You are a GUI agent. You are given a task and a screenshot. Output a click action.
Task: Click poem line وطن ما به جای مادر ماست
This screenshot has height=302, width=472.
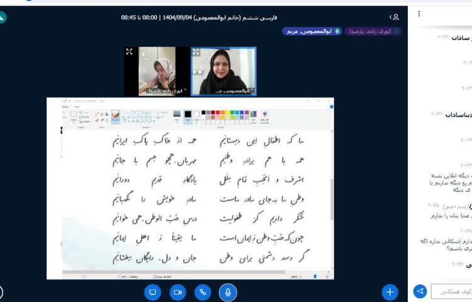pos(262,199)
